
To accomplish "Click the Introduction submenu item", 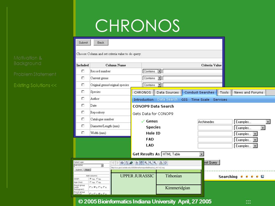I will tap(144, 100).
